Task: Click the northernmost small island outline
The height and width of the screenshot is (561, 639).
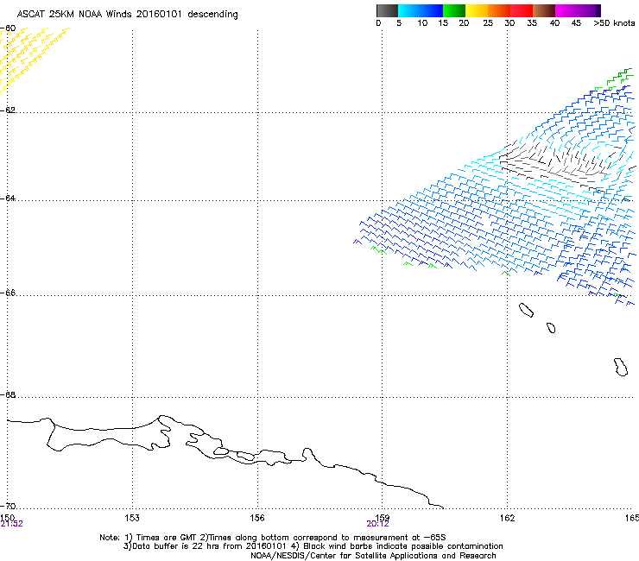Action: [526, 310]
